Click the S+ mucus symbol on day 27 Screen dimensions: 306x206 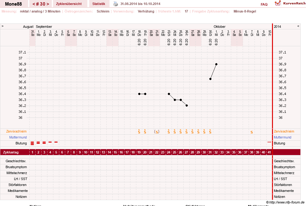(186, 131)
